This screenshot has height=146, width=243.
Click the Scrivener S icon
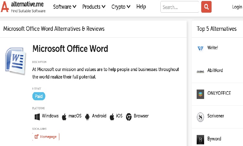(200, 117)
